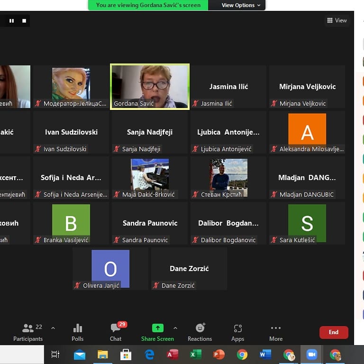Click the green Share Screen icon
The image size is (364, 364).
tap(157, 328)
